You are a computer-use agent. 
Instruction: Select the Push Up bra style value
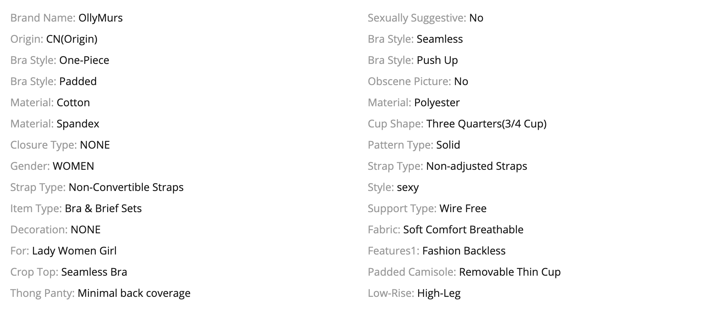pos(437,61)
